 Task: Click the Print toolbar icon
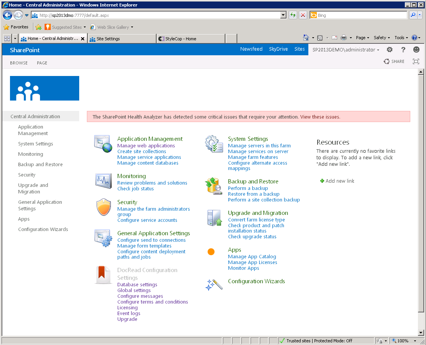pos(344,38)
